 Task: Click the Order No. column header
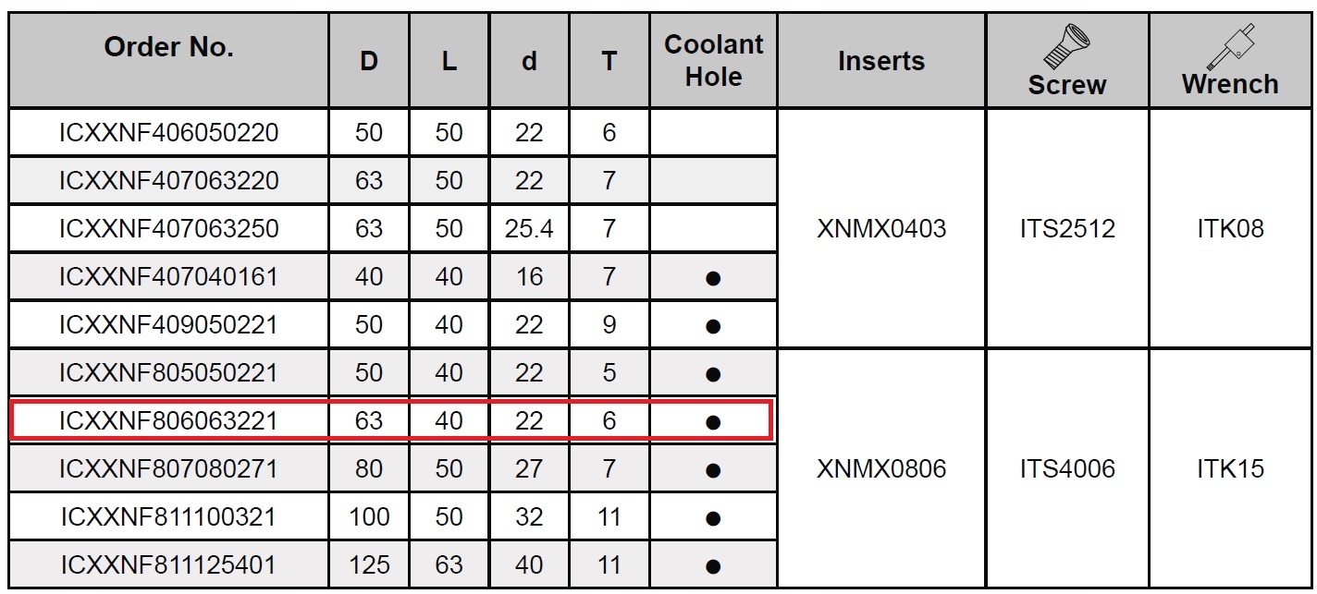(168, 48)
